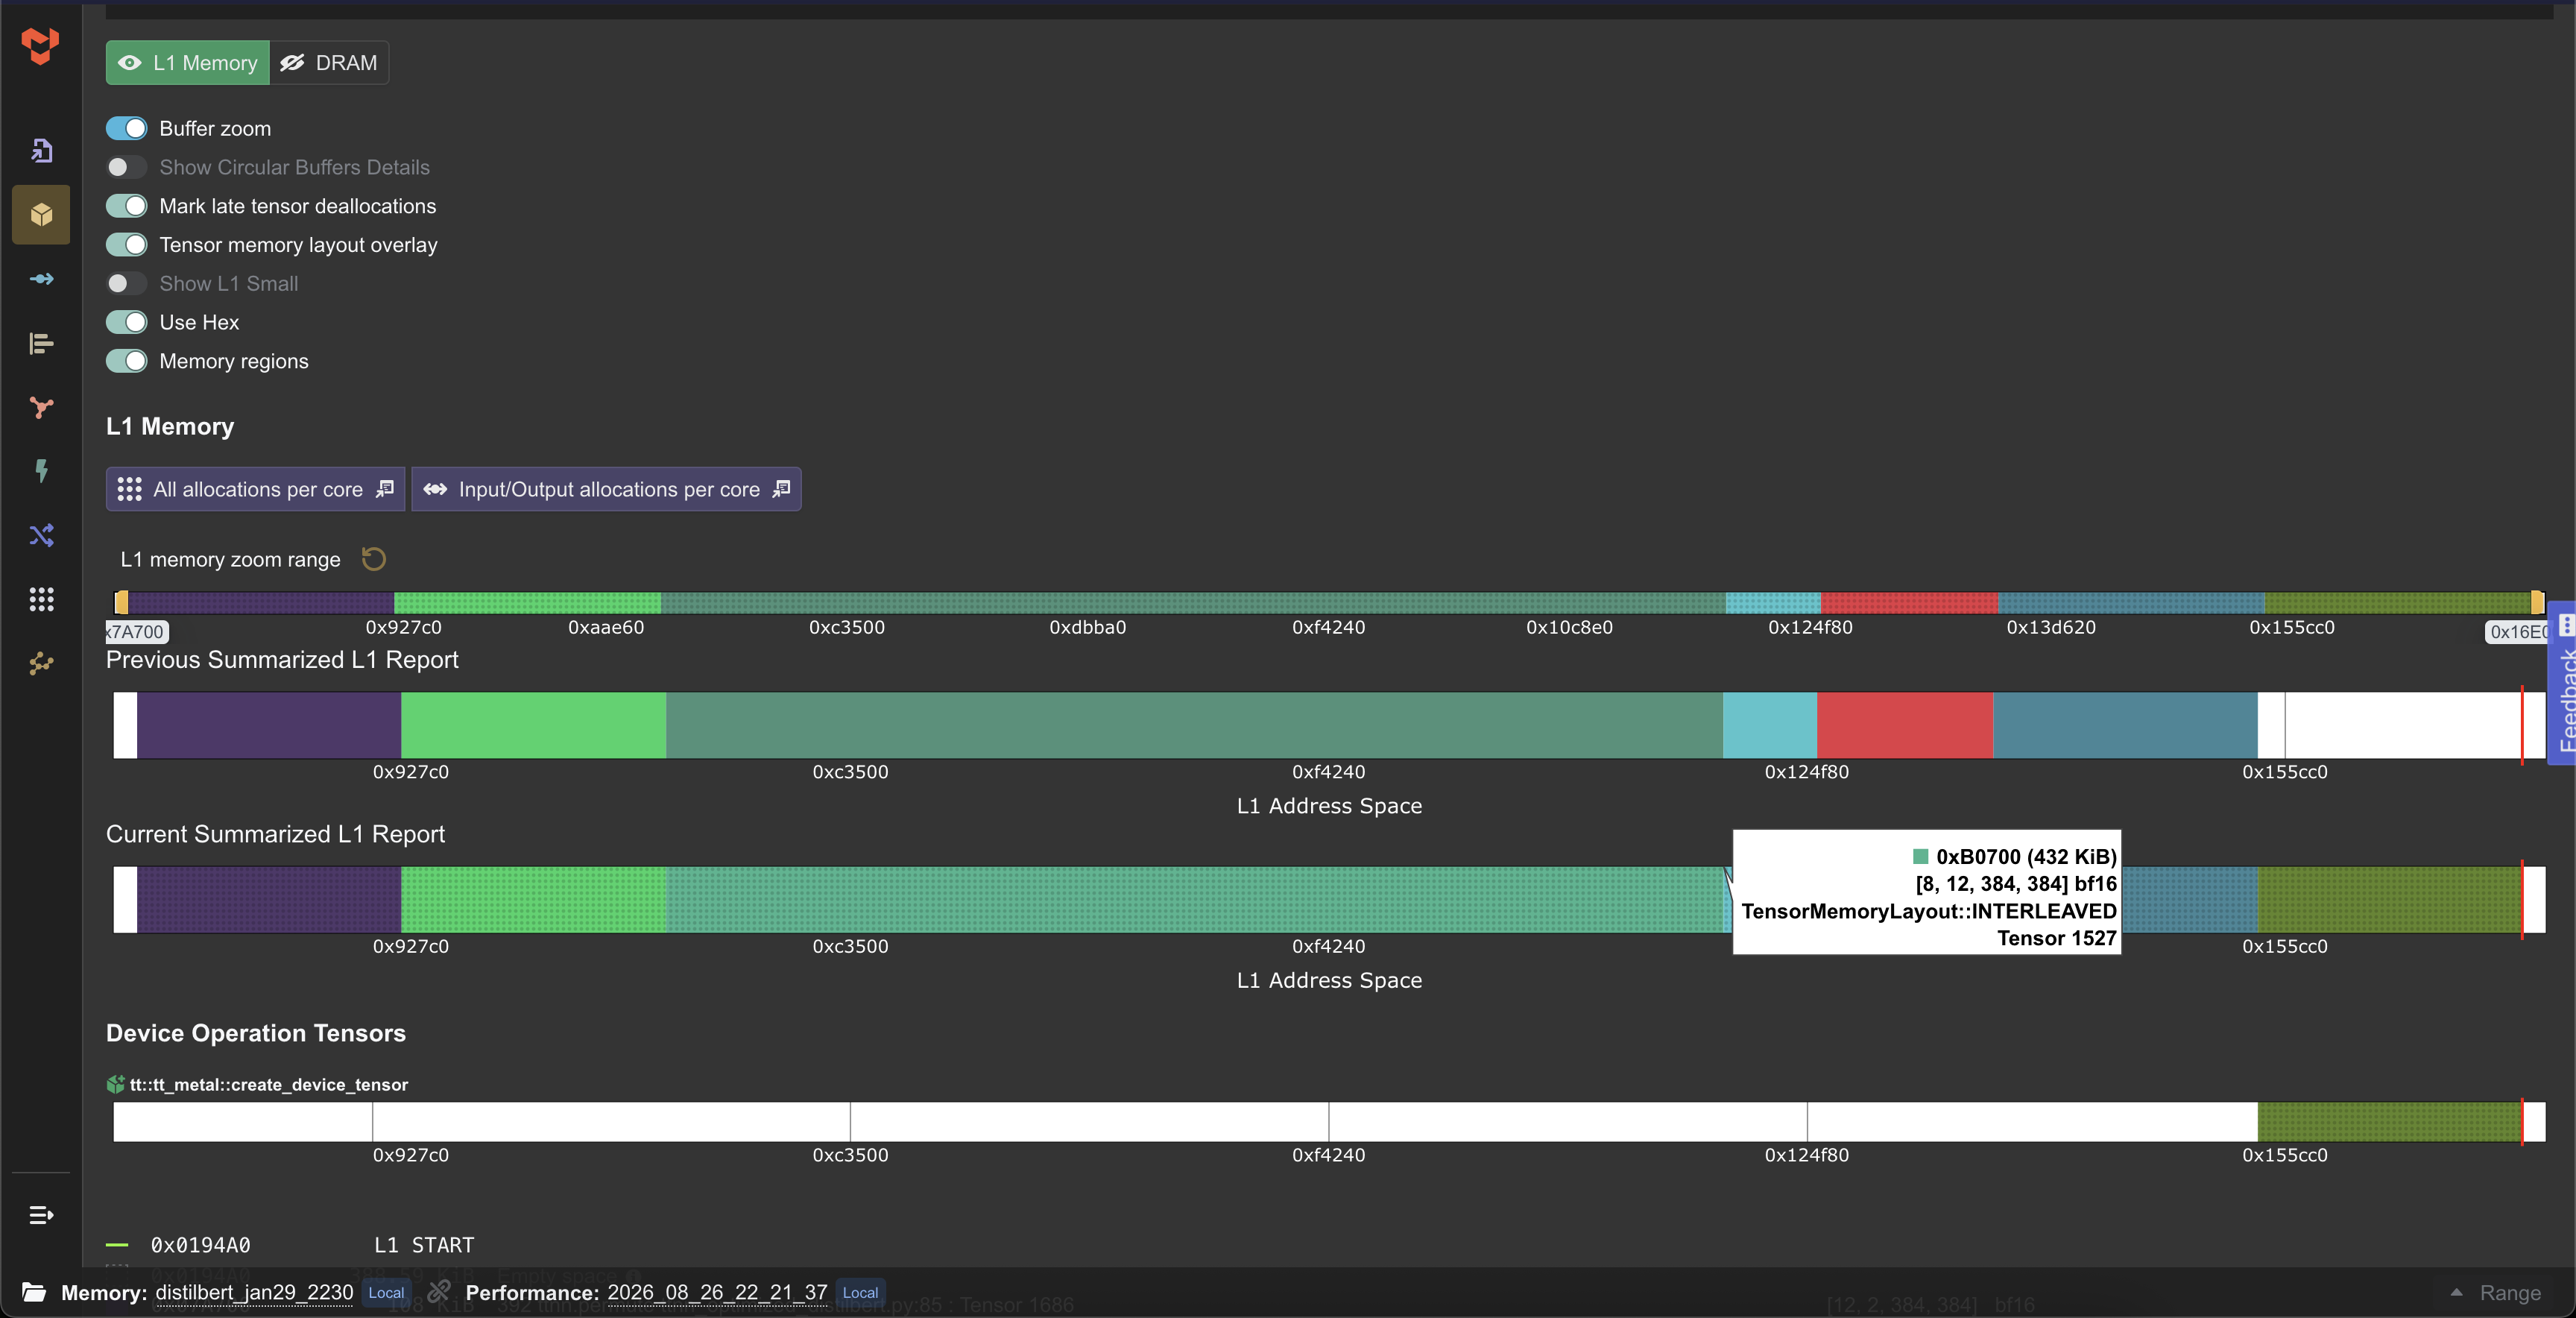The image size is (2576, 1318).
Task: Open the blue arrow tensors sidebar icon
Action: pos(41,279)
